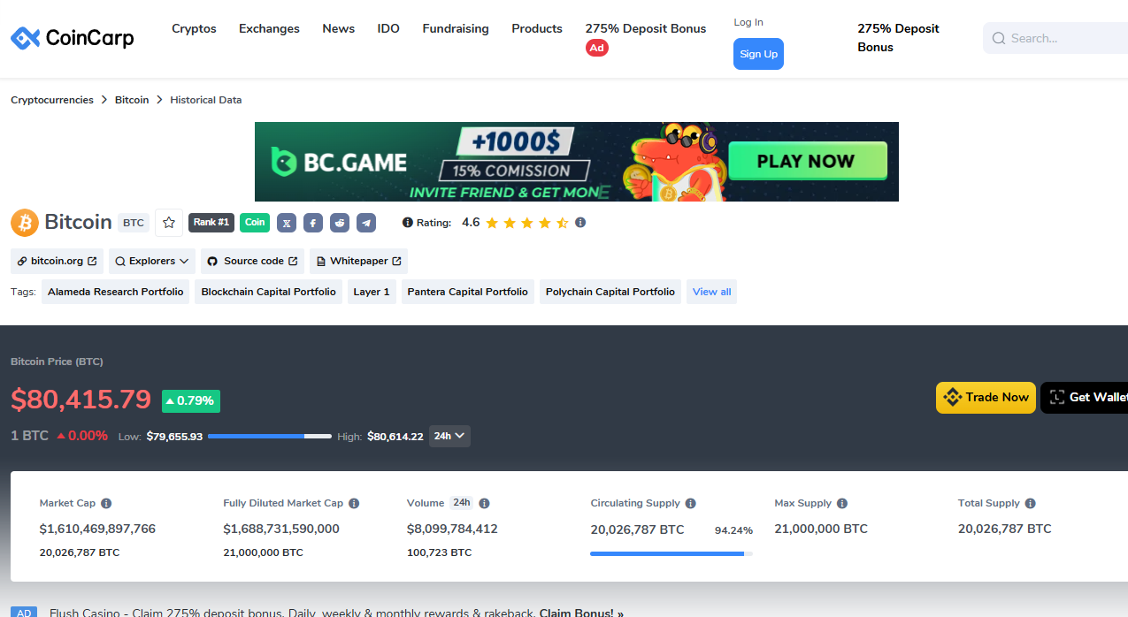Open Bitcoin's Facebook social icon
The image size is (1128, 617).
313,223
